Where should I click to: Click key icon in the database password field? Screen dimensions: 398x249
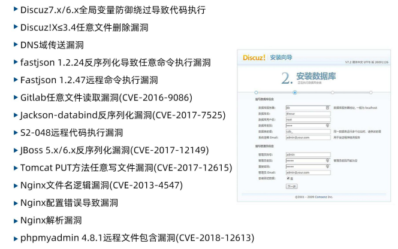(327, 126)
